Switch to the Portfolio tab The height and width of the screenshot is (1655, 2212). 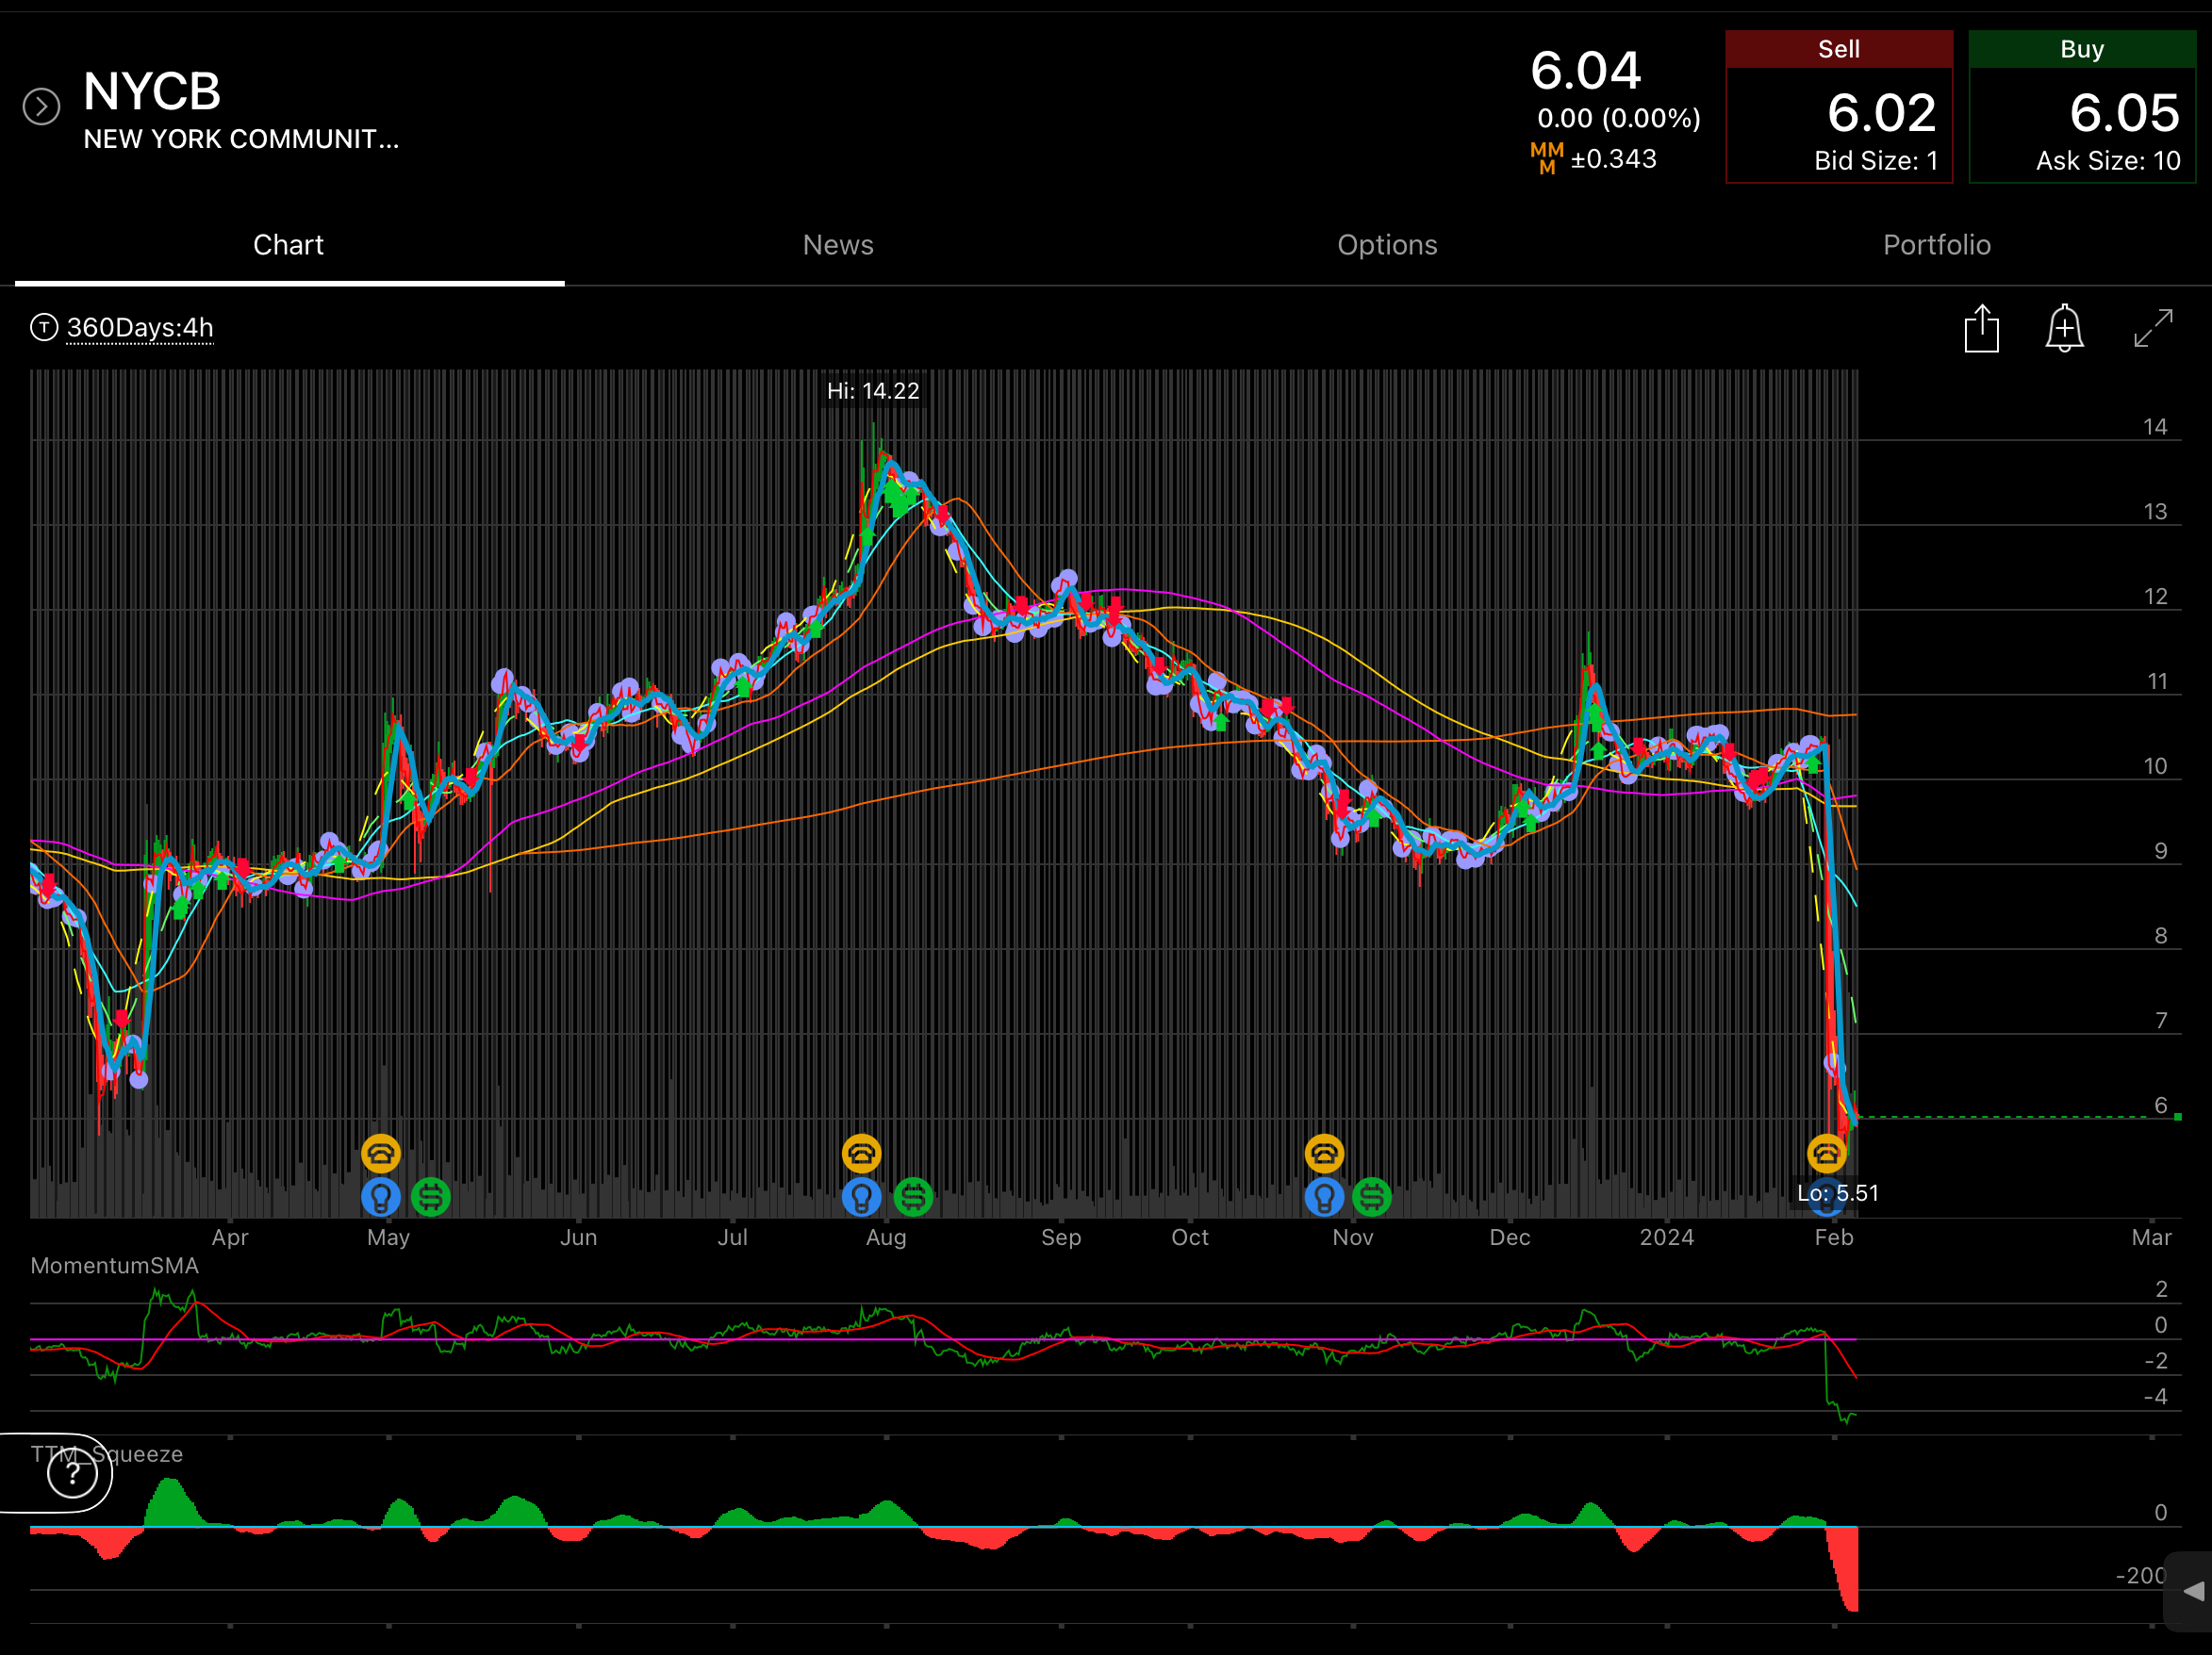[1937, 246]
